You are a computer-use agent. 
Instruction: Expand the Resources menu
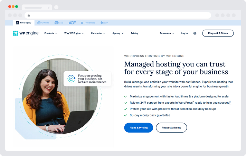point(167,33)
